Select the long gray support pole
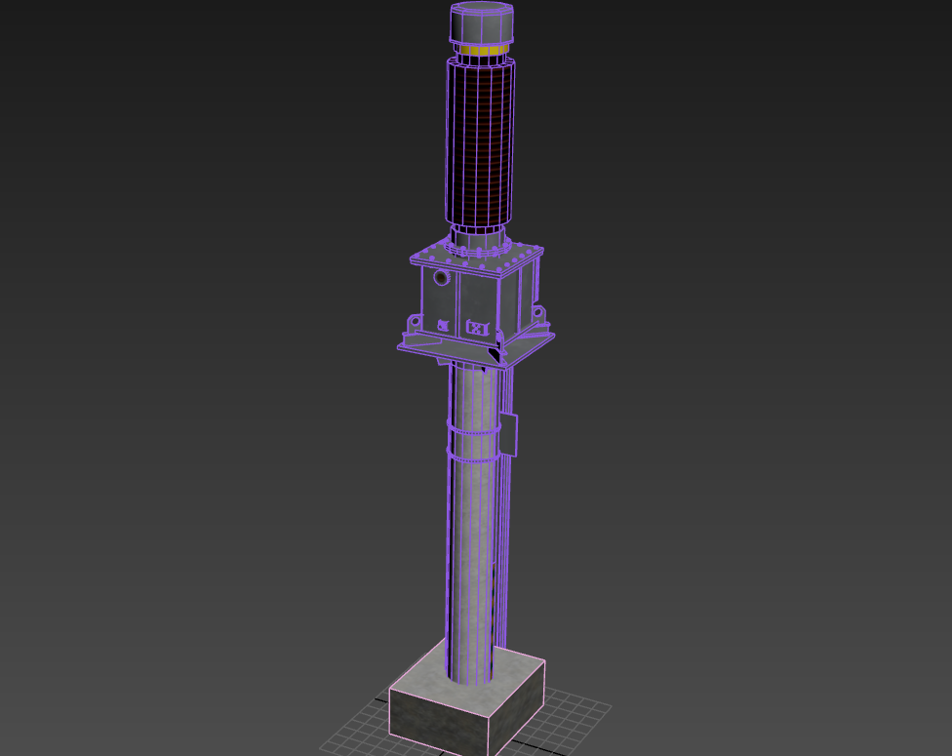This screenshot has height=756, width=952. pos(470,546)
